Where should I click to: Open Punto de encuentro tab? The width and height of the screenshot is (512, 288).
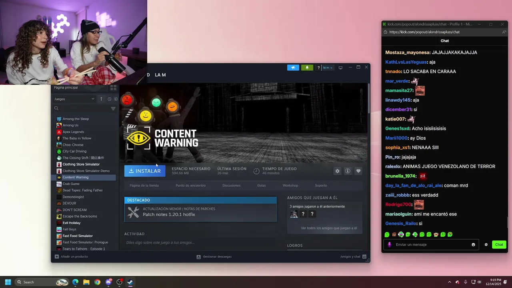coord(191,186)
